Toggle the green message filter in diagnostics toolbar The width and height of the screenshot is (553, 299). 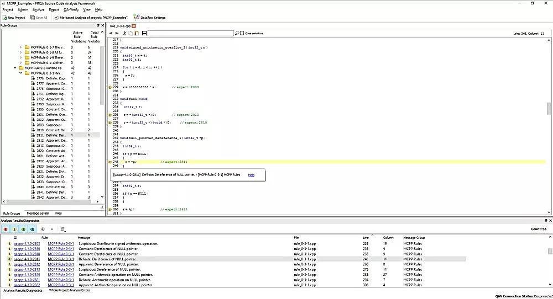click(x=23, y=229)
